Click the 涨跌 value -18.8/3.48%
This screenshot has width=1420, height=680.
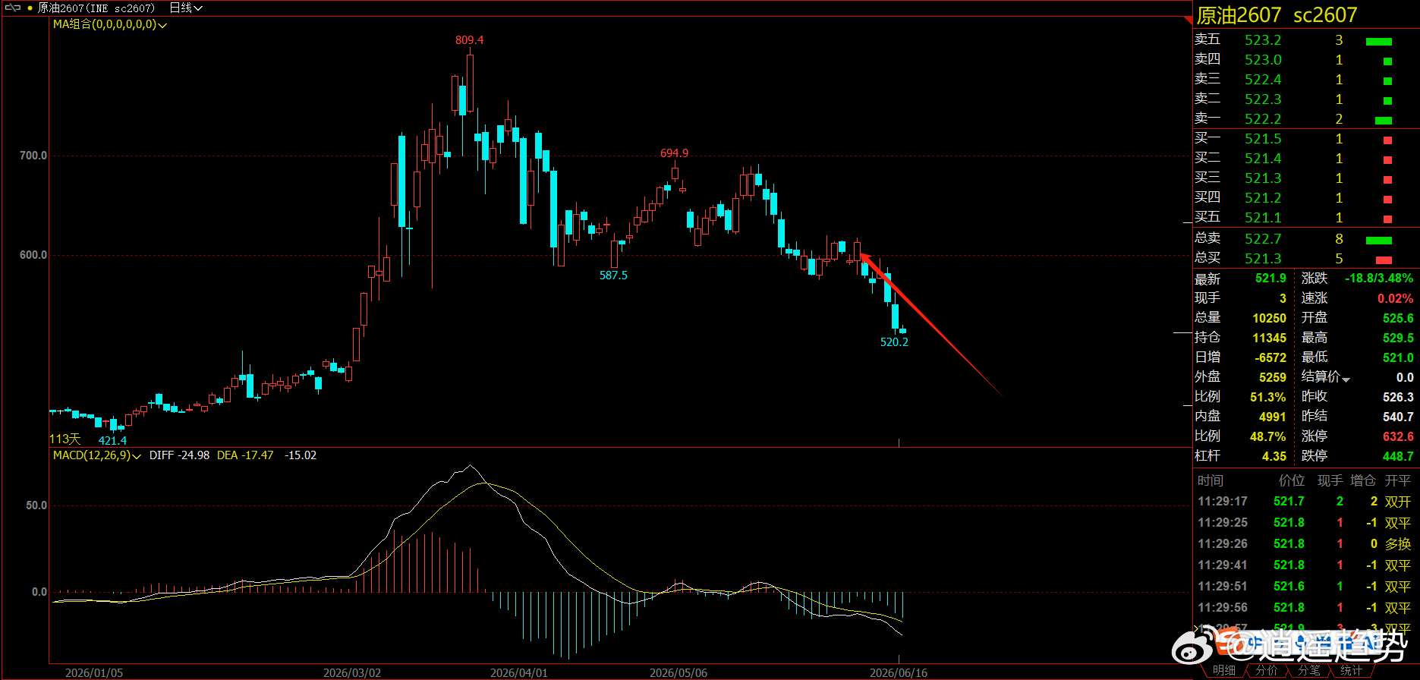pyautogui.click(x=1379, y=279)
